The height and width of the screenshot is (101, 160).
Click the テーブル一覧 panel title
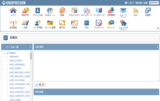[12, 47]
